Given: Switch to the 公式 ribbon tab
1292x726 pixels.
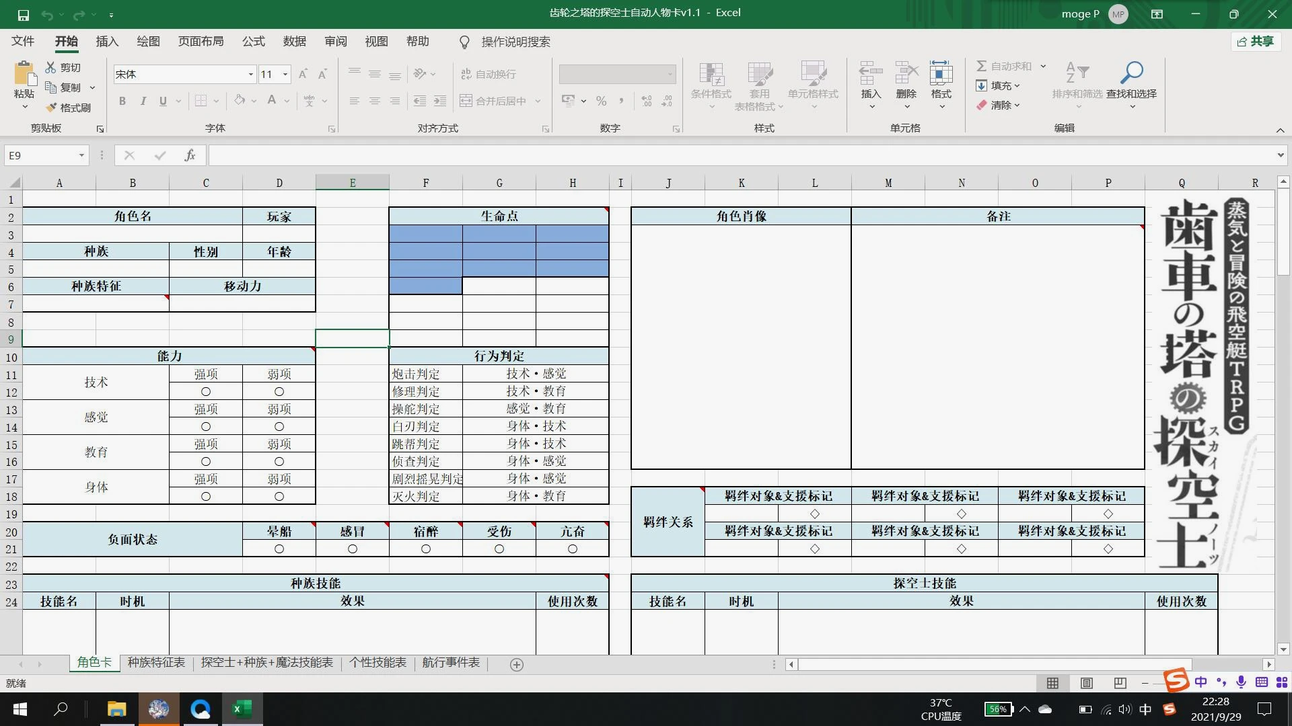Looking at the screenshot, I should [x=254, y=42].
